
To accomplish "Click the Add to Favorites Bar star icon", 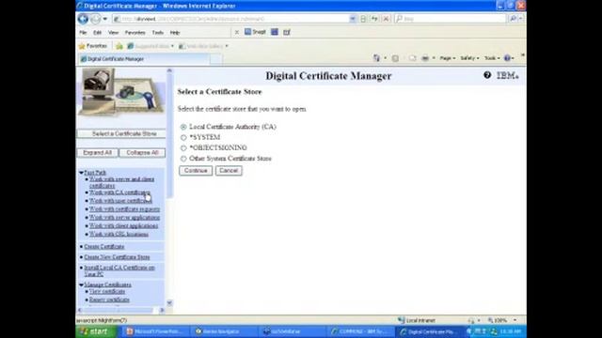I will pos(119,46).
